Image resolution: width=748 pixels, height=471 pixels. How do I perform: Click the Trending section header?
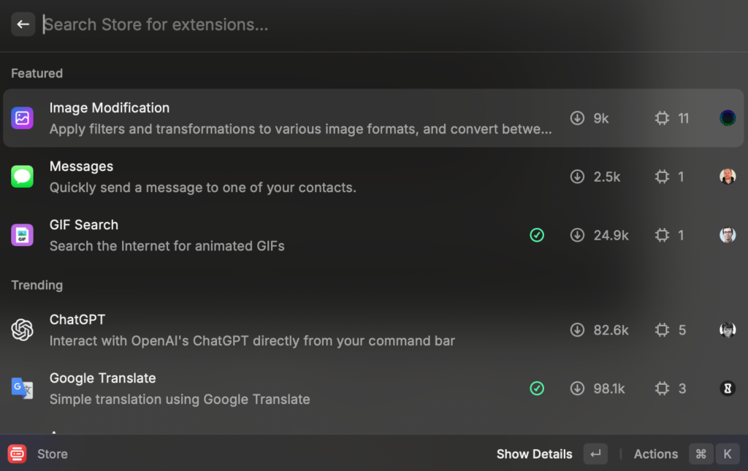click(x=37, y=285)
